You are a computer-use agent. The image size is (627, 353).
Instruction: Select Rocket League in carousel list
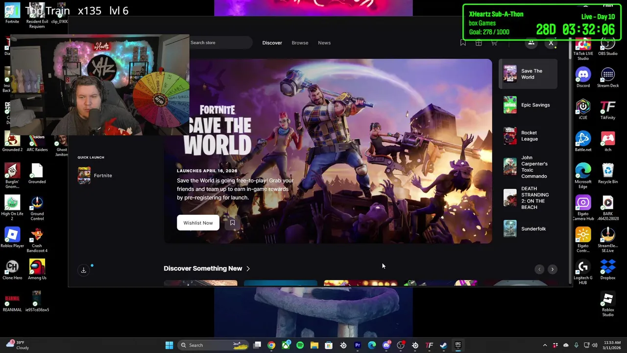coord(528,136)
